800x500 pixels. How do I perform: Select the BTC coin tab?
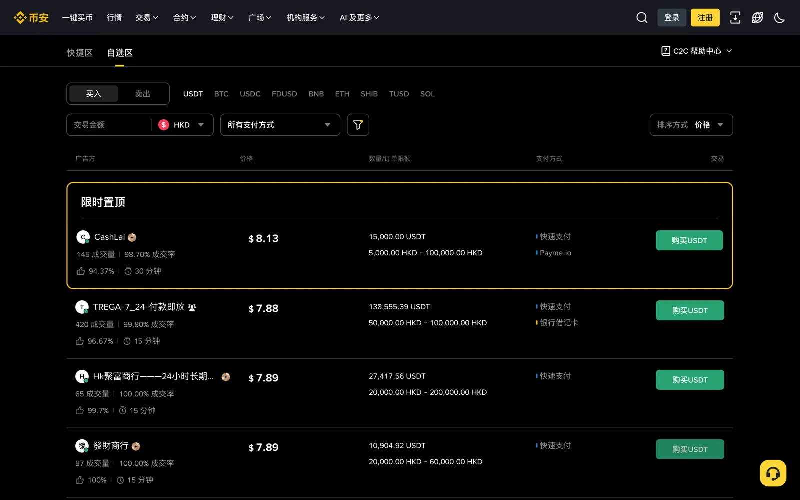pyautogui.click(x=221, y=94)
